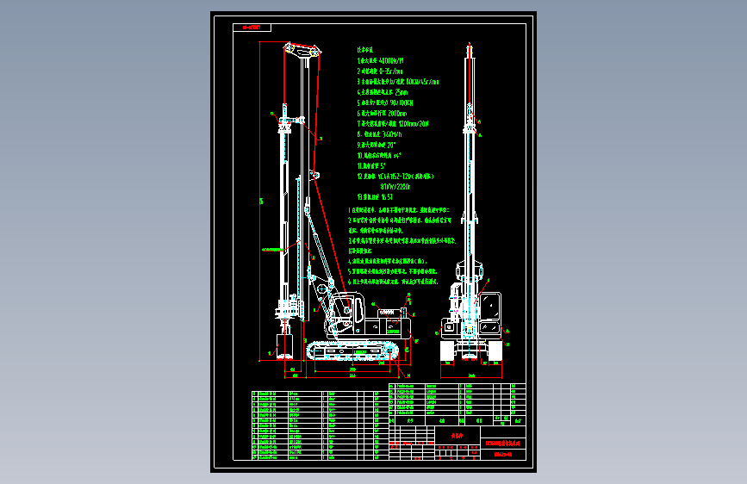This screenshot has height=484, width=747.
Task: Click the spec line ending in 90/100KN
Action: tap(385, 102)
